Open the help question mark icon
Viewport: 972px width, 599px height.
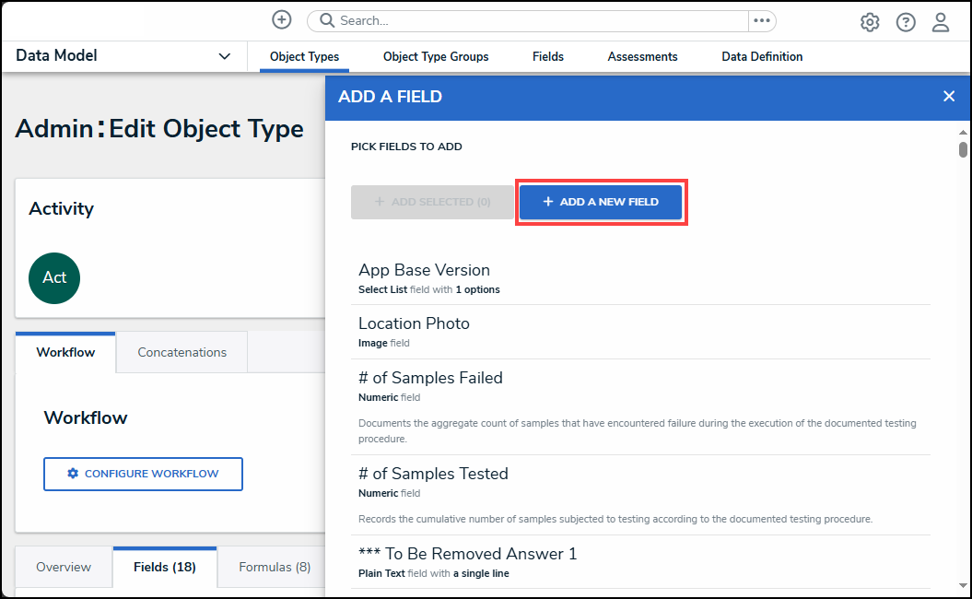[906, 22]
